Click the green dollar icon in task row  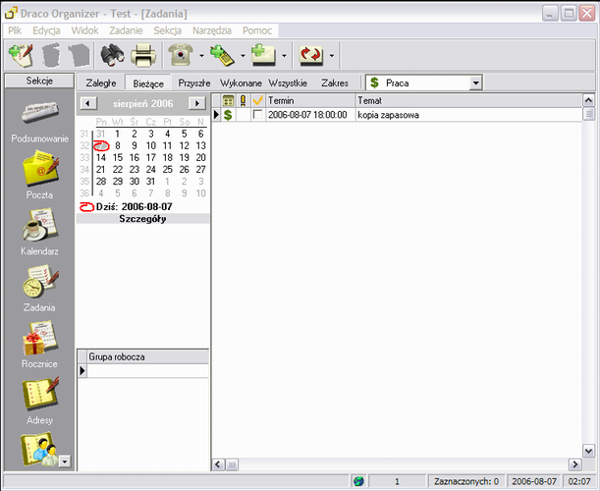point(228,115)
